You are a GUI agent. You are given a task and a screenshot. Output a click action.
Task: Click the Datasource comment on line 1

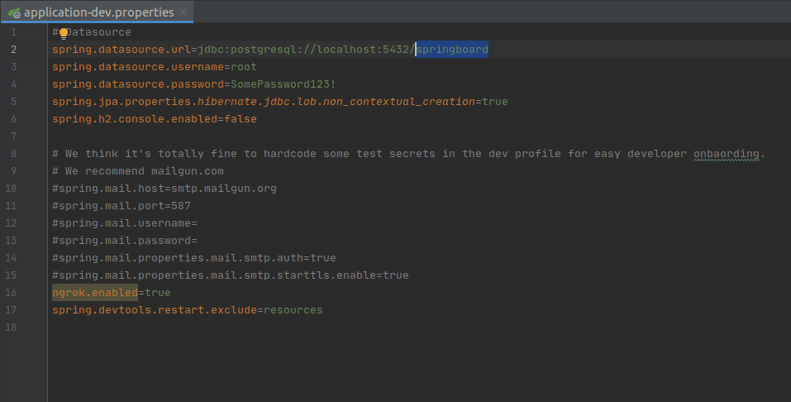[x=92, y=31]
